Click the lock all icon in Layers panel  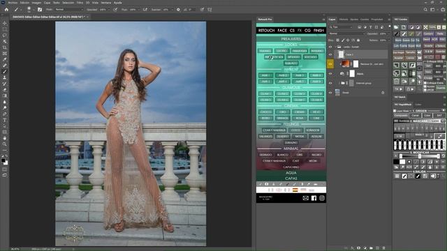click(x=358, y=40)
